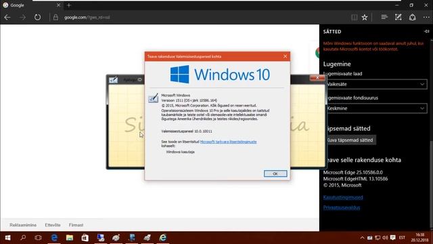433x244 pixels.
Task: Select the Google tab
Action: click(x=32, y=5)
